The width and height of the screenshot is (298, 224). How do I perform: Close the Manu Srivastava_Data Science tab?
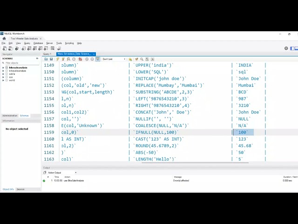pos(94,54)
